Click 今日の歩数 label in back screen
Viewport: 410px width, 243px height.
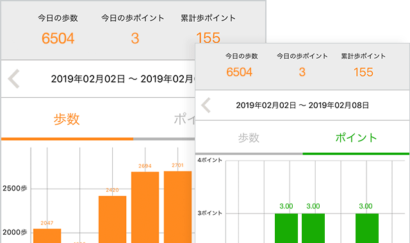[x=58, y=18]
